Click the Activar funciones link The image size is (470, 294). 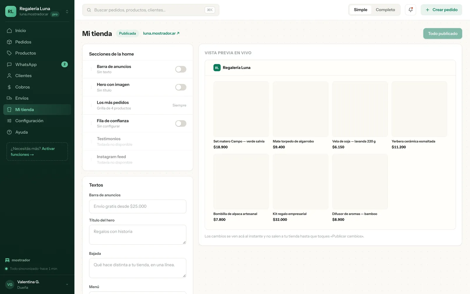[x=33, y=151]
